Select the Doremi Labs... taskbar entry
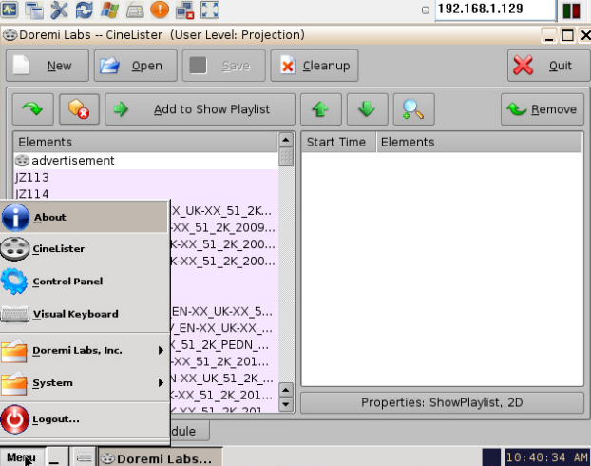 coord(161,458)
